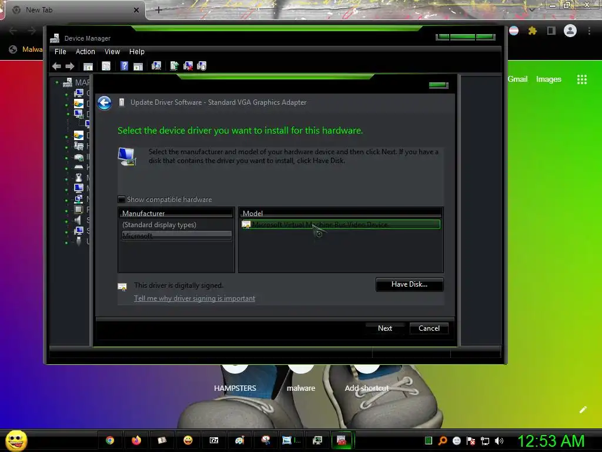Open the Paint palette taskbar icon
602x452 pixels.
coord(240,440)
